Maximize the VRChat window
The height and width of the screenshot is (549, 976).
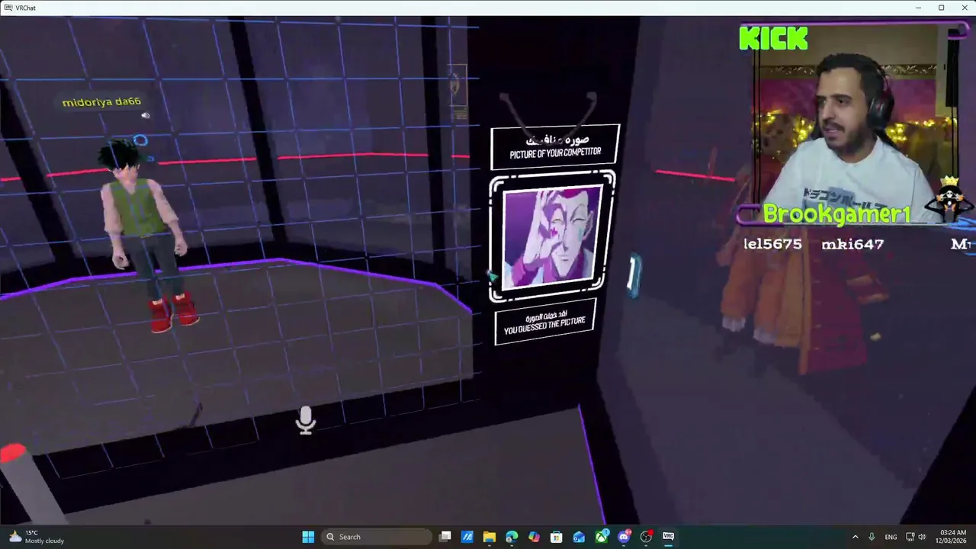point(942,8)
